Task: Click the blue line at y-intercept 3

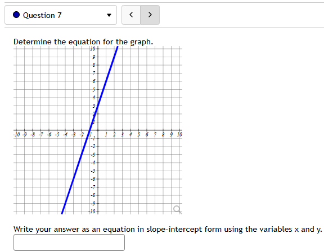Action: 98,106
